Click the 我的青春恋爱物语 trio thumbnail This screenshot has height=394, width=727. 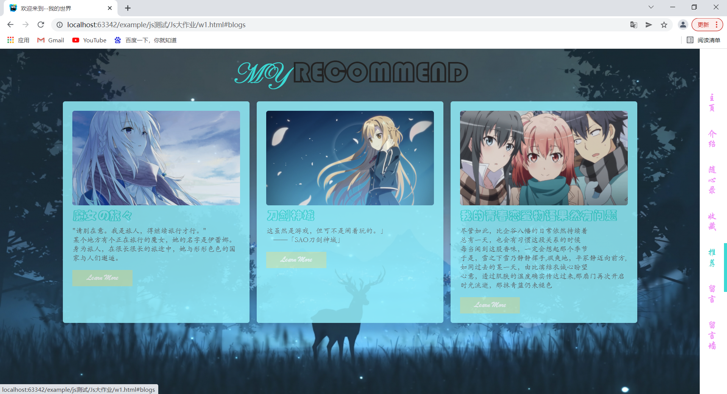(544, 158)
